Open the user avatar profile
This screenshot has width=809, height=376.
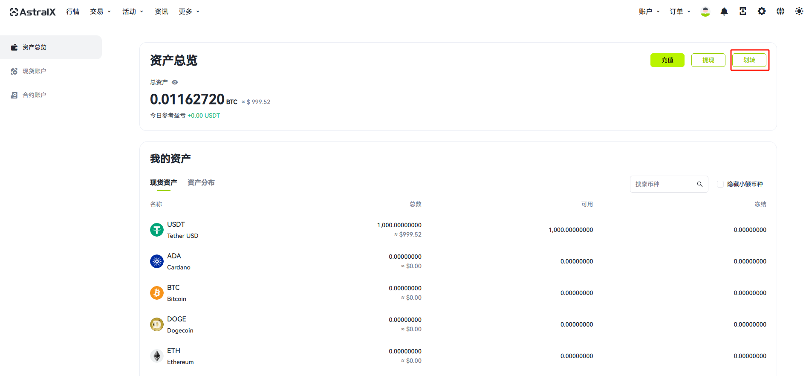[705, 12]
